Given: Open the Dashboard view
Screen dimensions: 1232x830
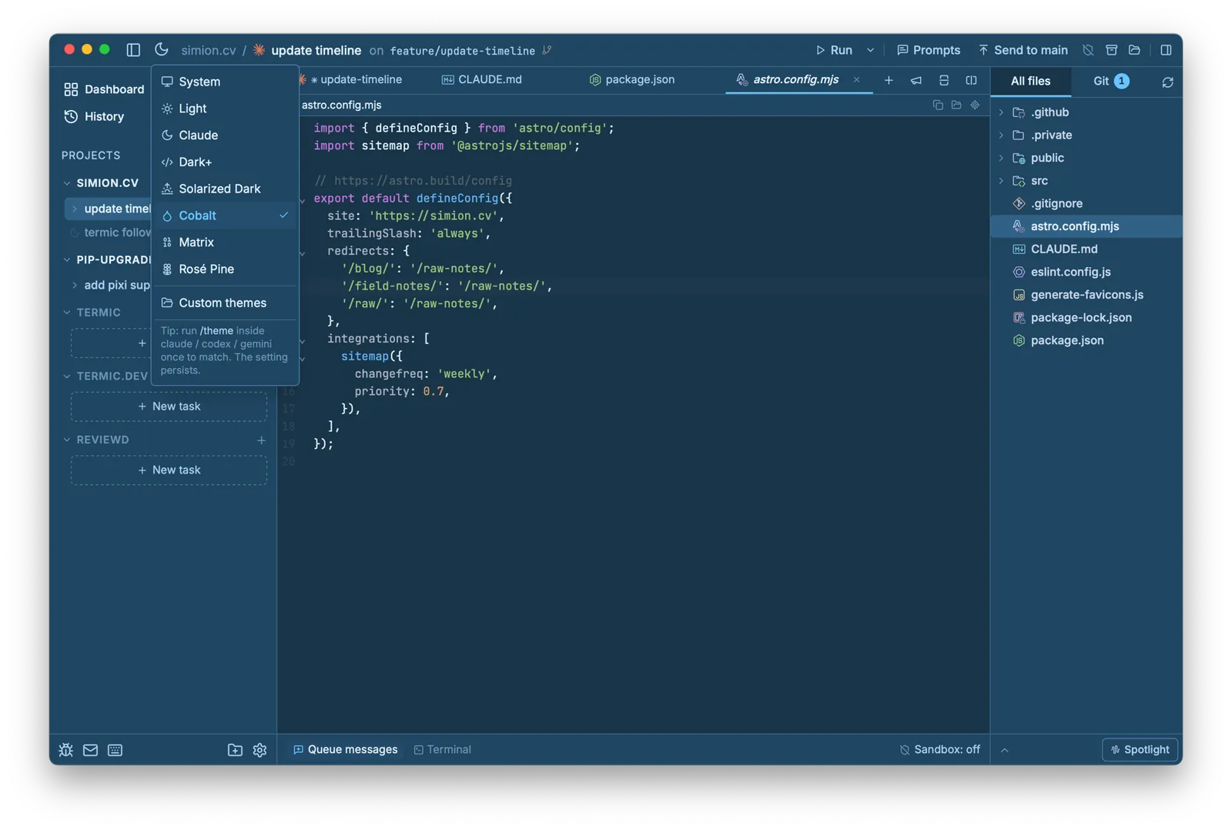Looking at the screenshot, I should (105, 89).
